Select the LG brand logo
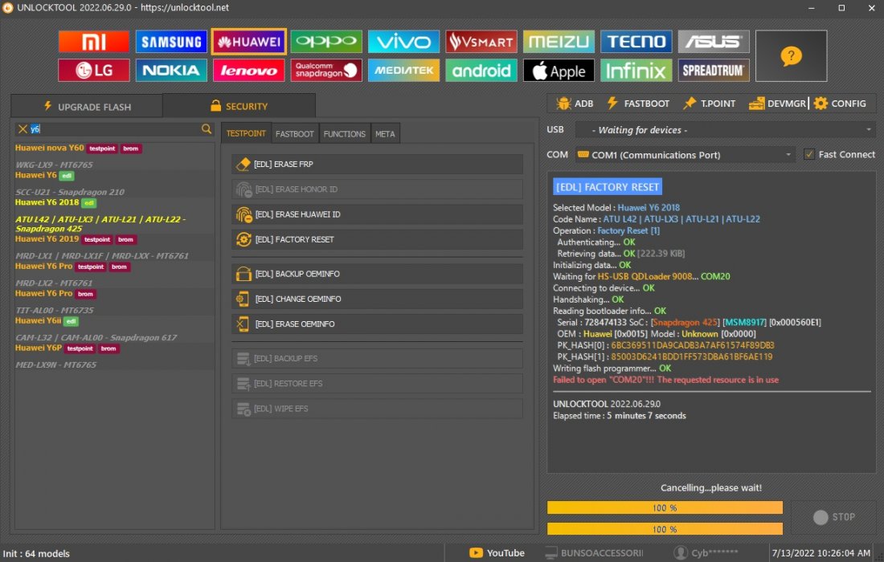Screen dimensions: 884x562 [x=93, y=71]
